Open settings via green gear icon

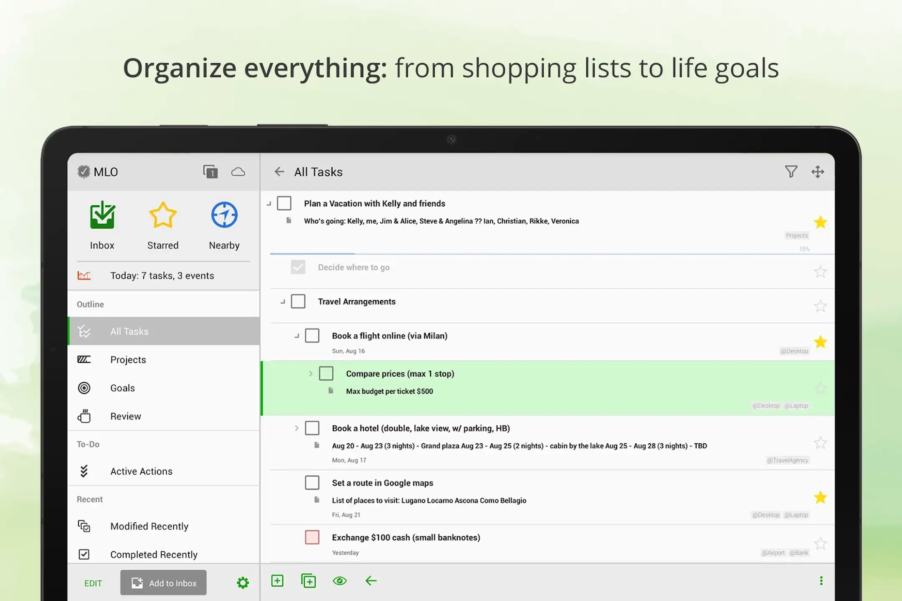point(243,583)
